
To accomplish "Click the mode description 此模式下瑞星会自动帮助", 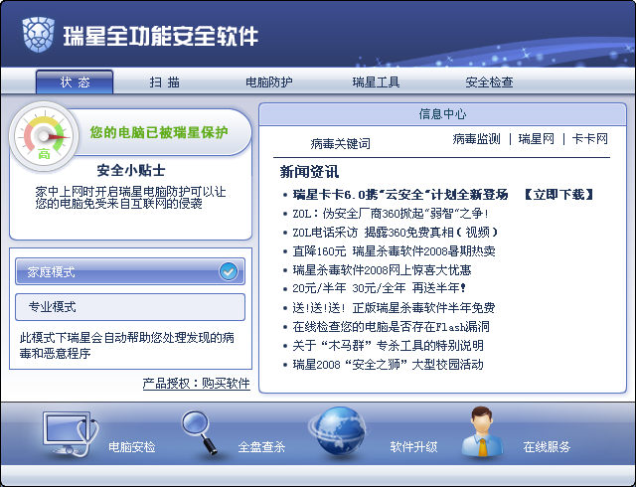I will point(127,345).
